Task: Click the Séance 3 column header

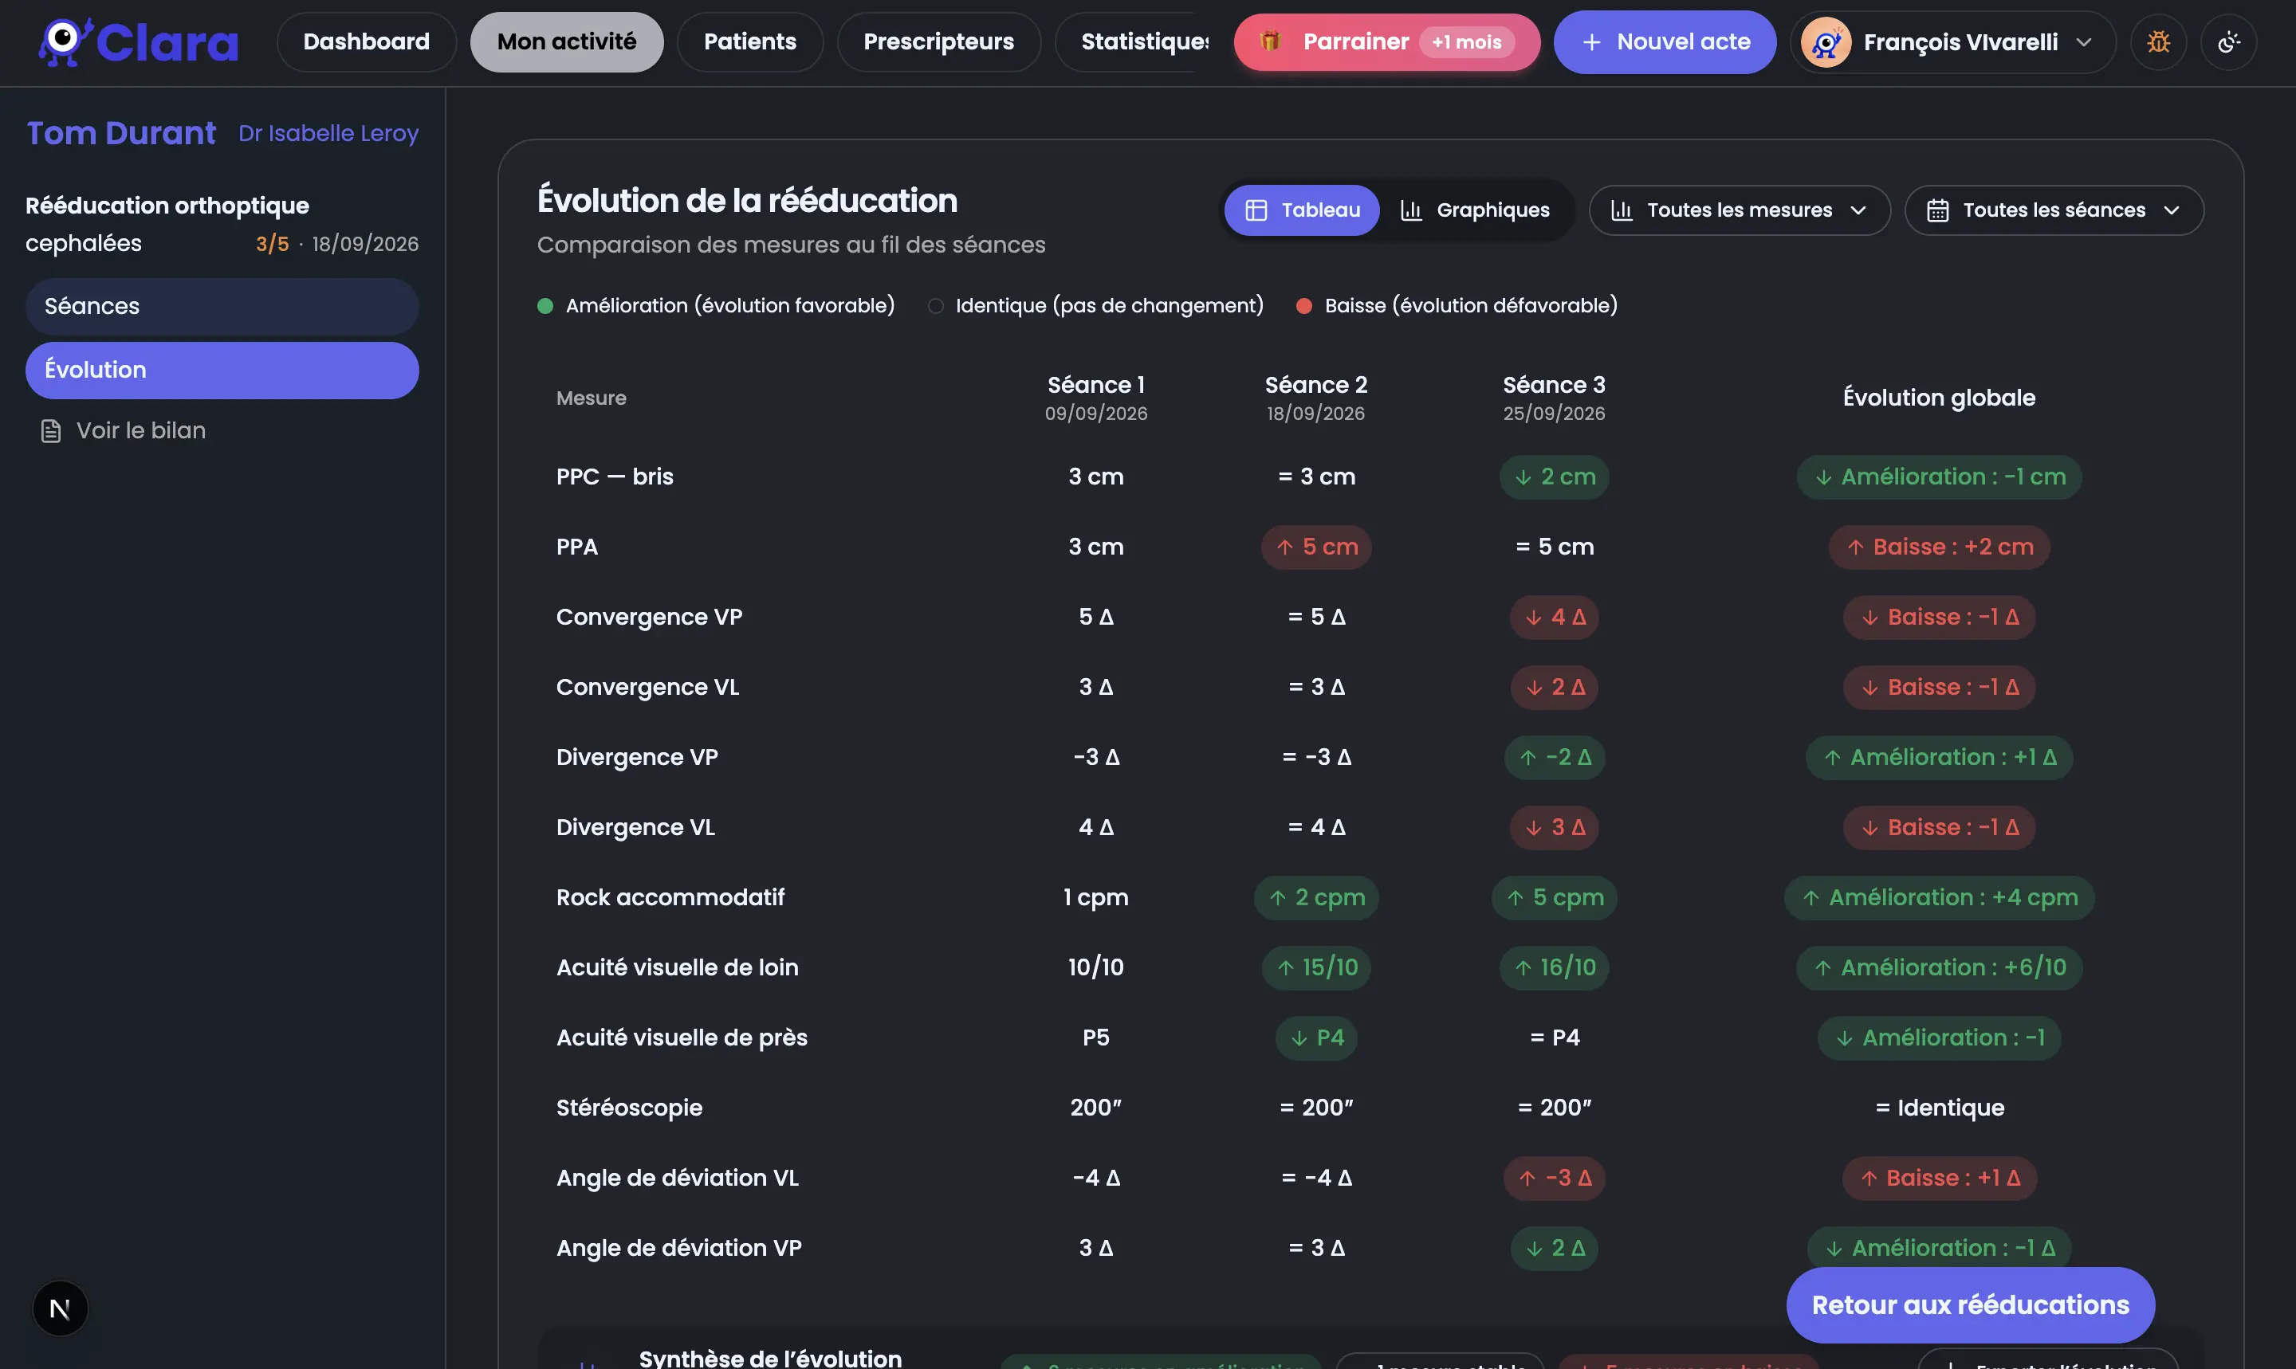Action: [1554, 398]
